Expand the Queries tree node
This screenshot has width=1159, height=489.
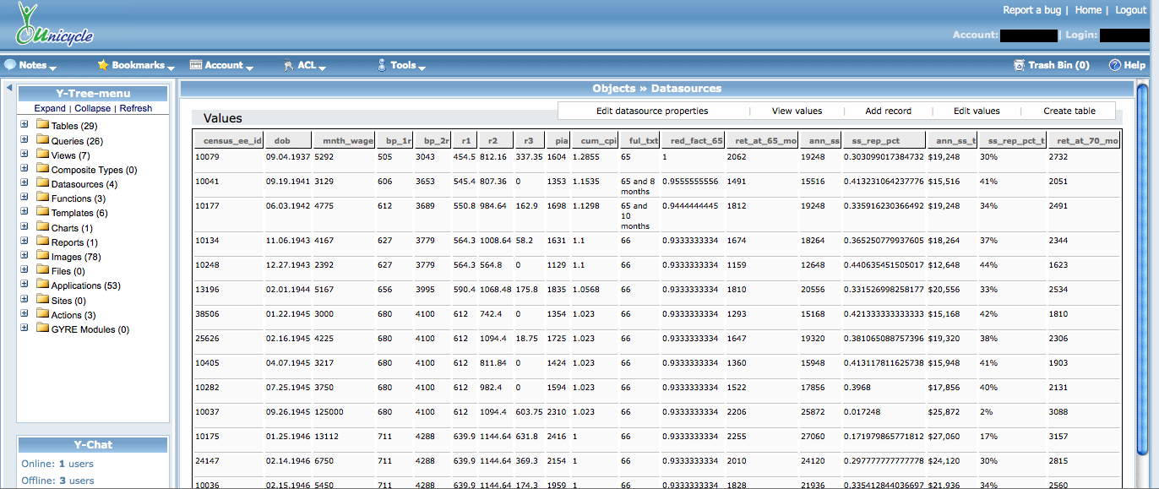[24, 140]
